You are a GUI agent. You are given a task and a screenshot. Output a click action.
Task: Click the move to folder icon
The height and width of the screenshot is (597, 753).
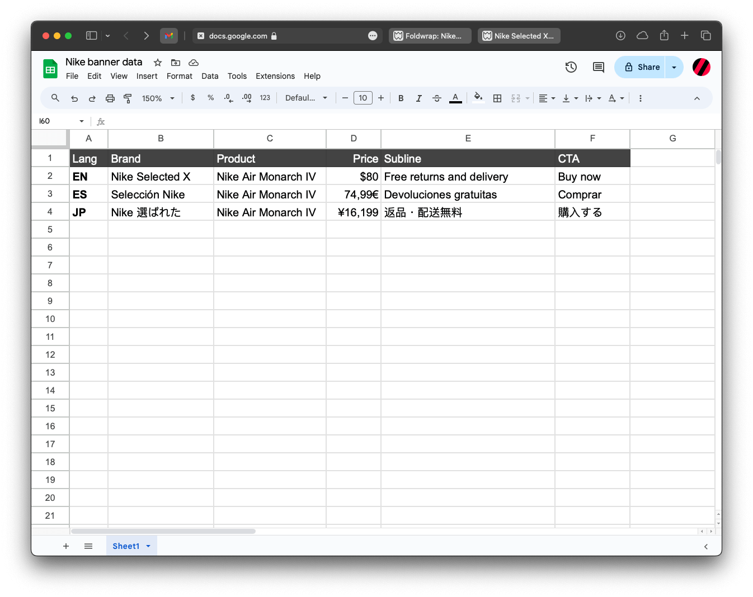point(176,63)
